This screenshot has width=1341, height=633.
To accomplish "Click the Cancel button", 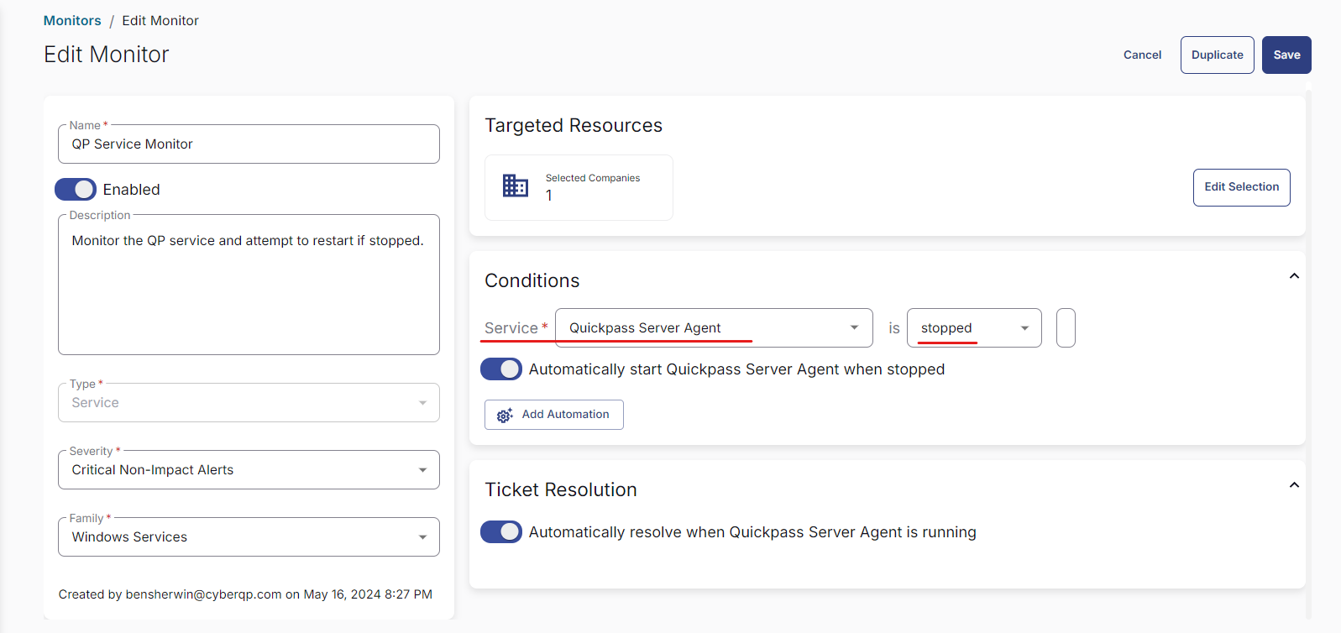I will 1142,55.
